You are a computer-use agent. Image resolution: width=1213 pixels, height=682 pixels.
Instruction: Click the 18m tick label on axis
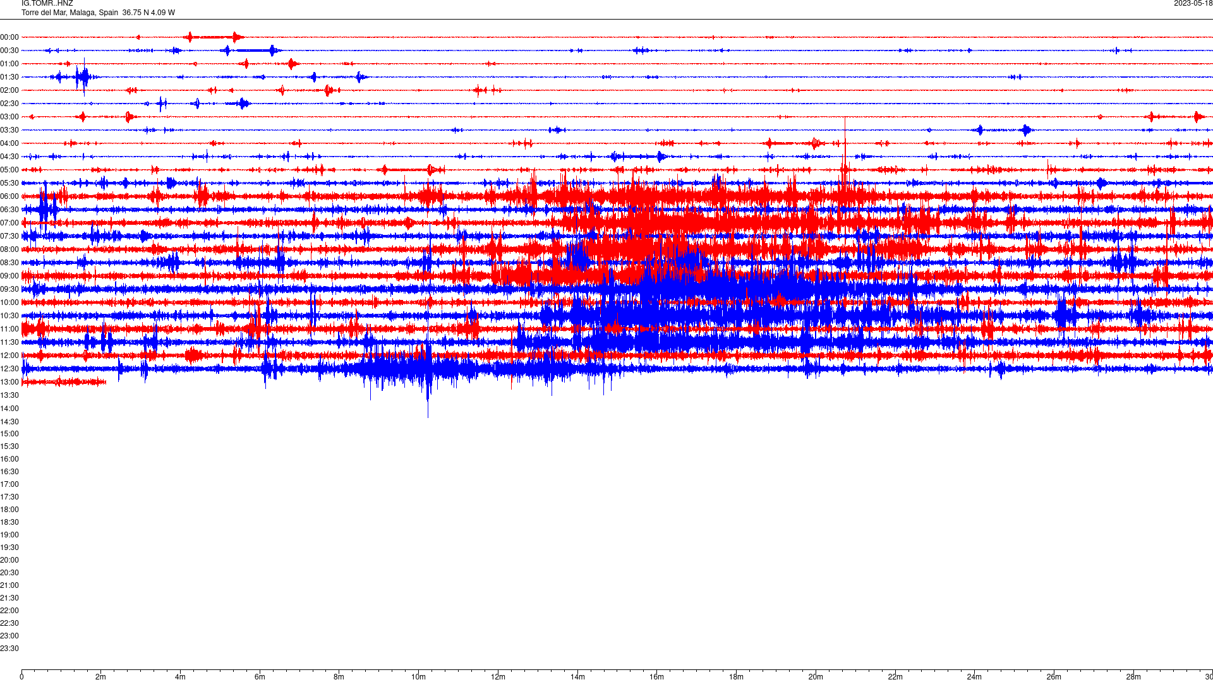[736, 677]
